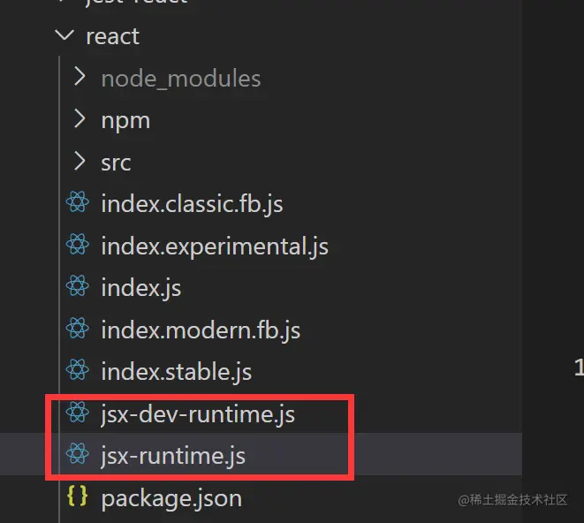Open file index.modern.fb.js
584x523 pixels.
(x=201, y=330)
